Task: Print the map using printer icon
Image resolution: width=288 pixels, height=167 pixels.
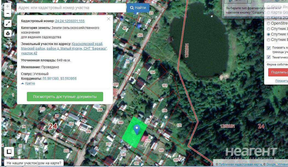Action: (x=8, y=34)
